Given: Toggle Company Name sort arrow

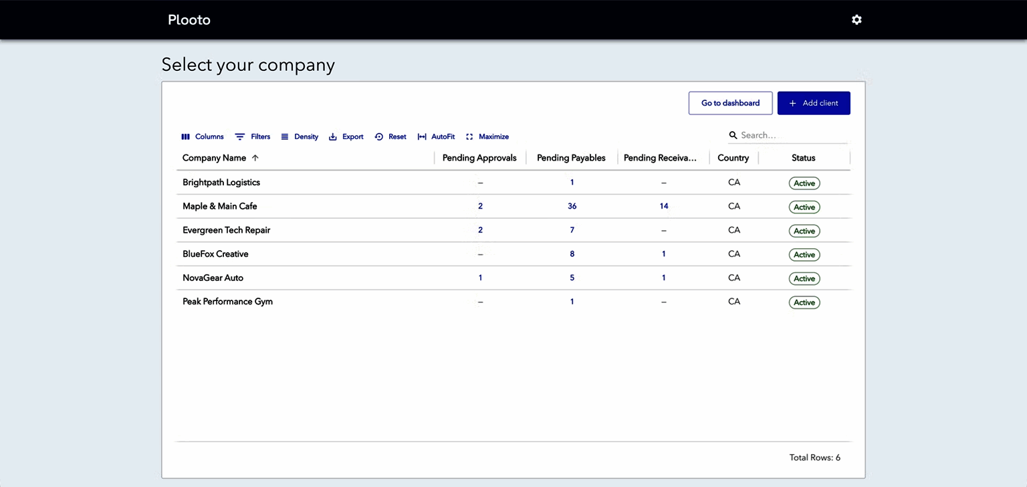Looking at the screenshot, I should pyautogui.click(x=255, y=158).
